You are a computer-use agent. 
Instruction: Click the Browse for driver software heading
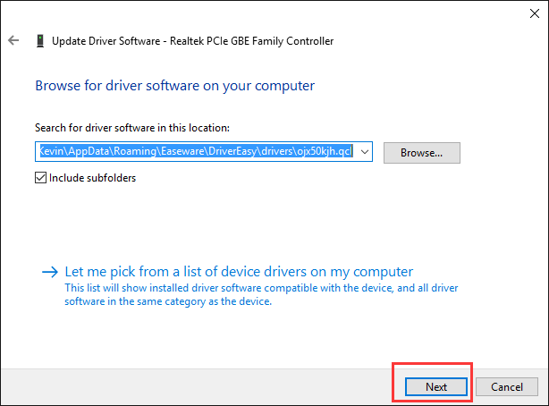[x=174, y=86]
